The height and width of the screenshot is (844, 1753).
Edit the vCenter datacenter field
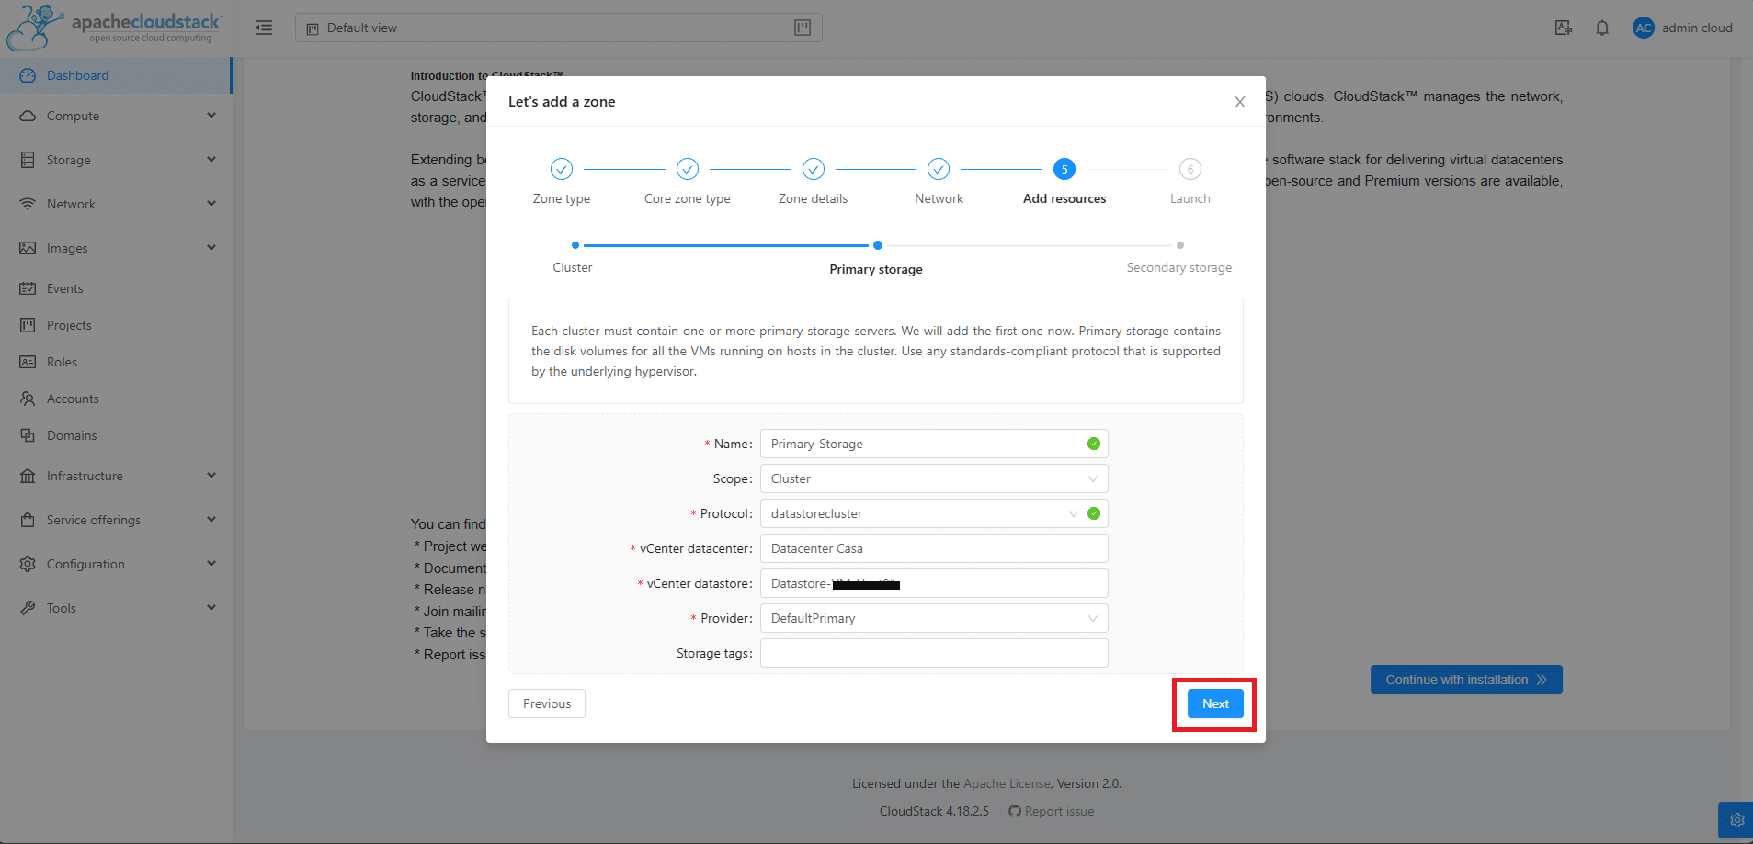[x=934, y=548]
